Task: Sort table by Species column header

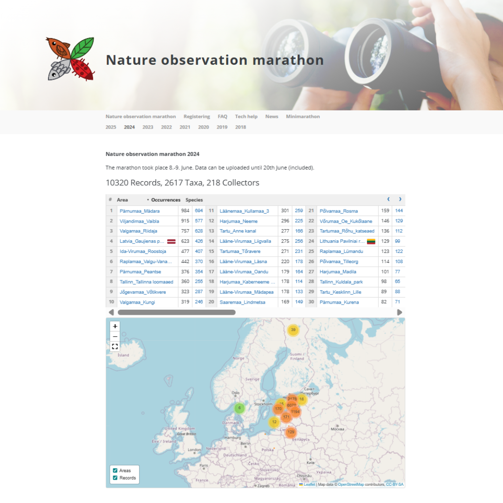Action: click(194, 200)
